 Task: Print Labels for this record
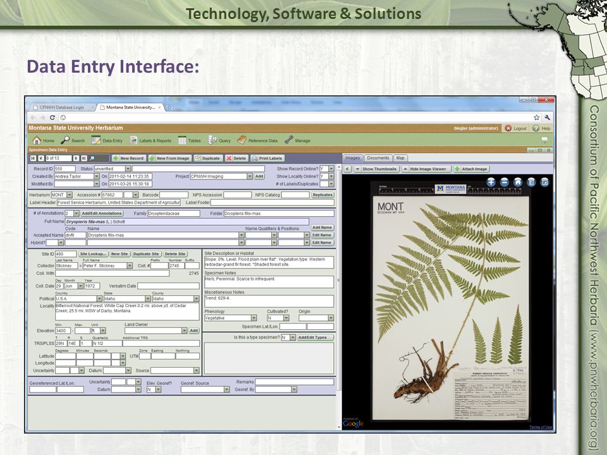[x=267, y=158]
